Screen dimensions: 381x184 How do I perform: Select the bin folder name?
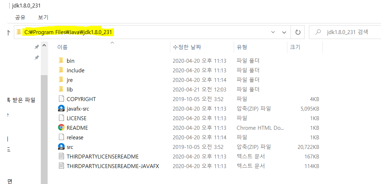71,61
